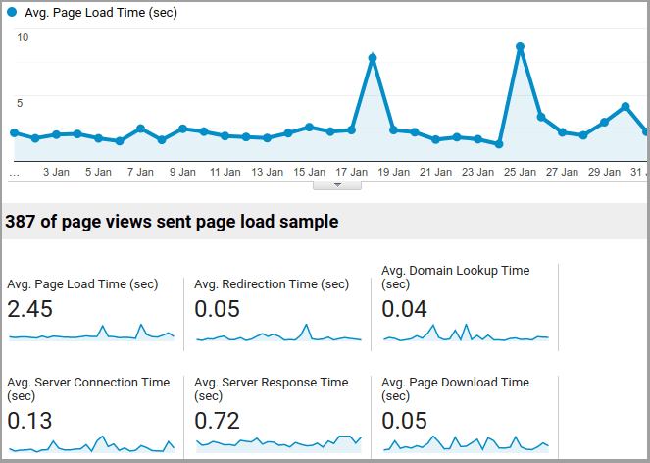The image size is (650, 463).
Task: Click the 7 Jan data point
Action: [140, 129]
